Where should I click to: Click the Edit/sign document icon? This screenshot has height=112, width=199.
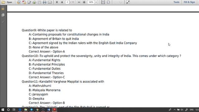click(x=29, y=2)
